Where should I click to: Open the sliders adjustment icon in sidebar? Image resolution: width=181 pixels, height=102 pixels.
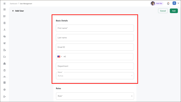[5, 43]
